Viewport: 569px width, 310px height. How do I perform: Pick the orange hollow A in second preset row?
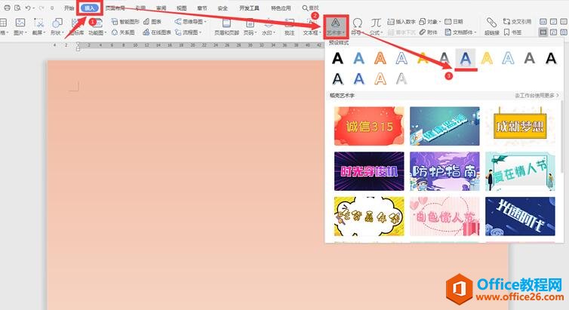[x=380, y=78]
